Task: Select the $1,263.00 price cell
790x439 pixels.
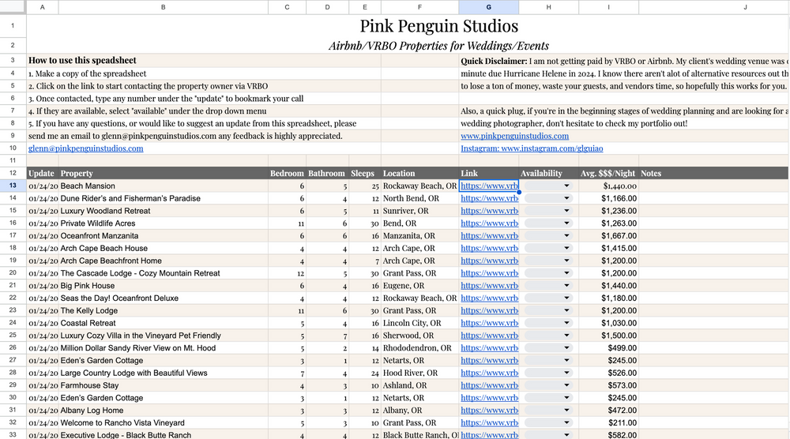Action: pos(608,223)
